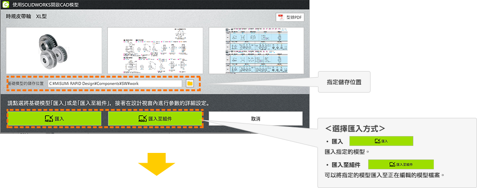Click the NEW icon on 匯入 button
The height and width of the screenshot is (188, 477).
tap(48, 119)
